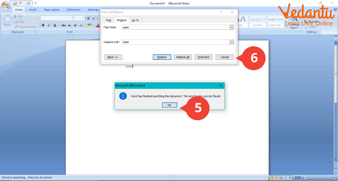Toggle Italic formatting in Font group
Screen dimensions: 338x181
click(49, 25)
